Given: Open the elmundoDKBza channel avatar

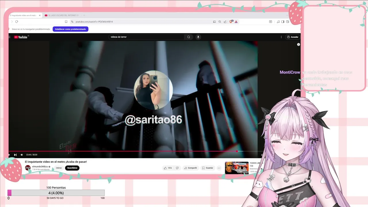Looking at the screenshot, I should point(28,168).
